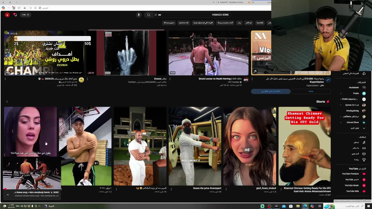
Task: Clear the search box with the X
Action: point(155,15)
